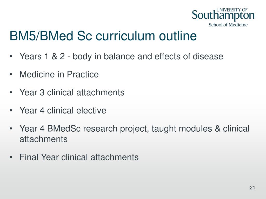The height and width of the screenshot is (199, 266).
Task: Click the word 'attachments' on the wrapped second line
Action: click(44, 139)
